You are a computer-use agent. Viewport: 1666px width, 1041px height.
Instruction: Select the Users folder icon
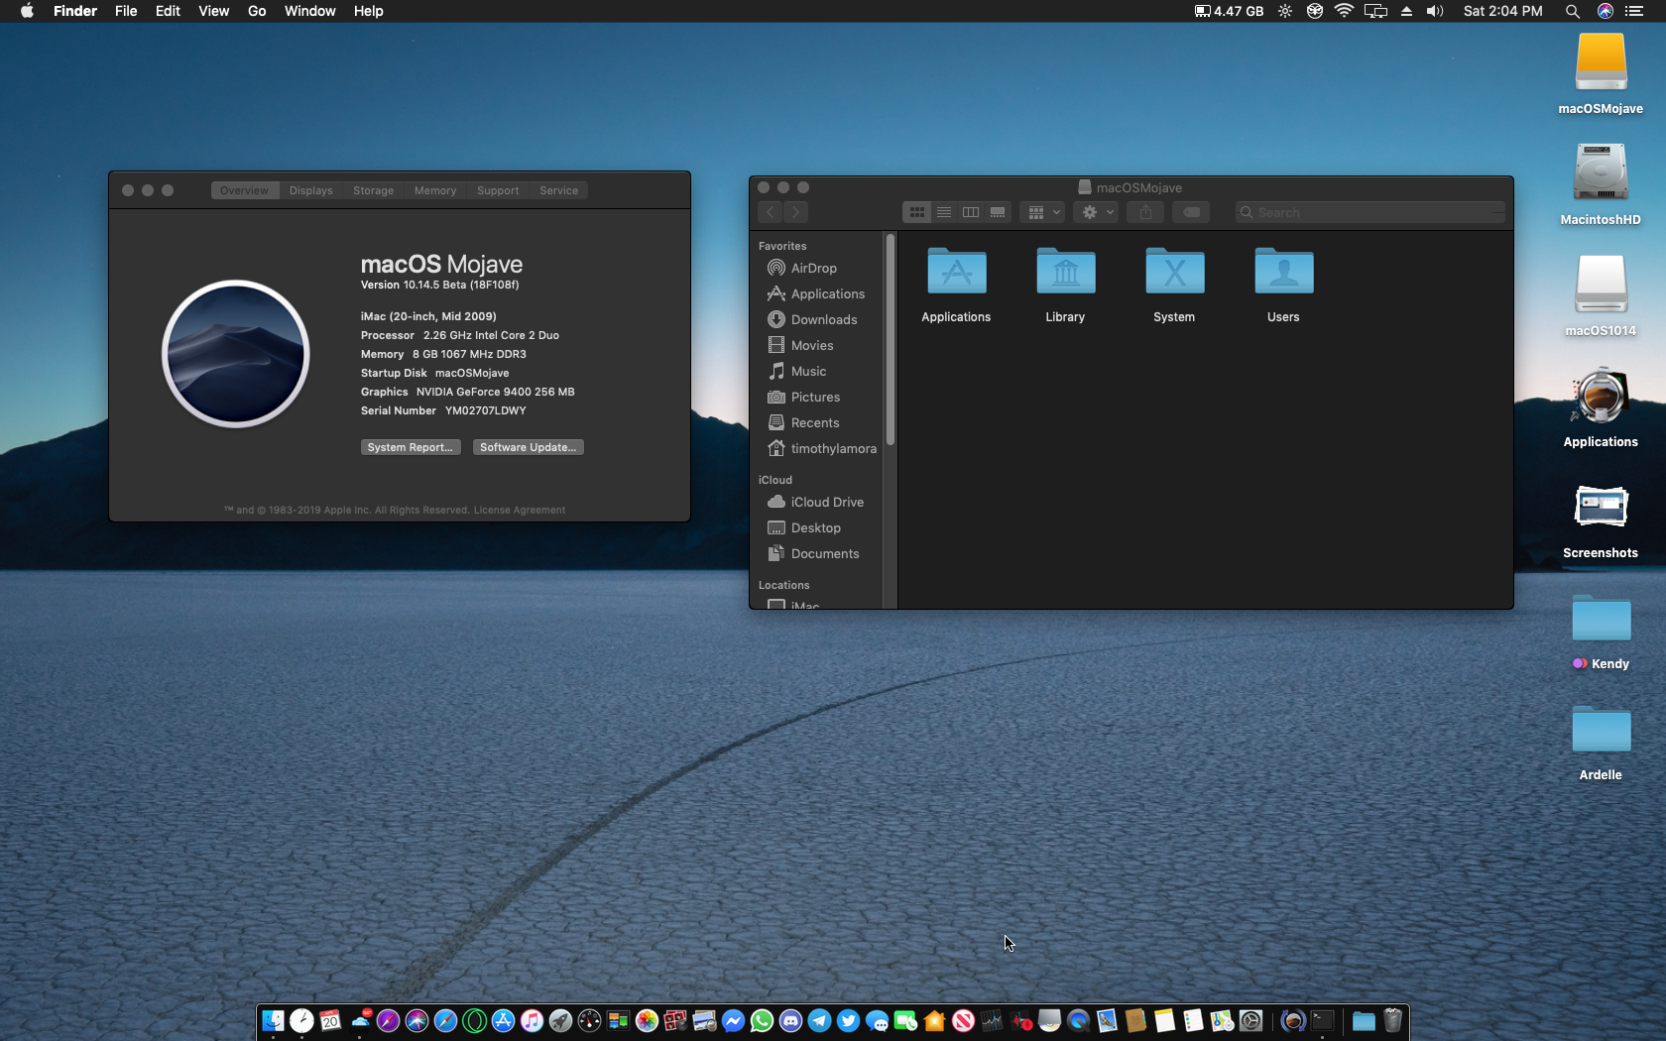coord(1283,286)
